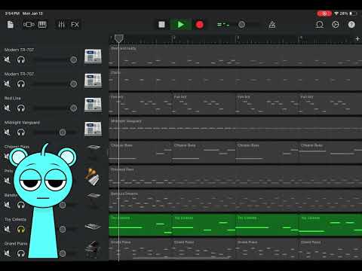Click the Red Line track name
The width and height of the screenshot is (362, 271).
click(x=13, y=98)
